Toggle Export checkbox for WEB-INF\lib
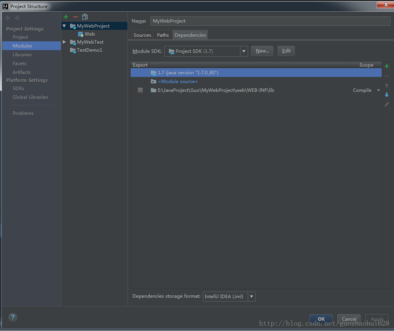Viewport: 394px width, 331px height. (x=140, y=90)
